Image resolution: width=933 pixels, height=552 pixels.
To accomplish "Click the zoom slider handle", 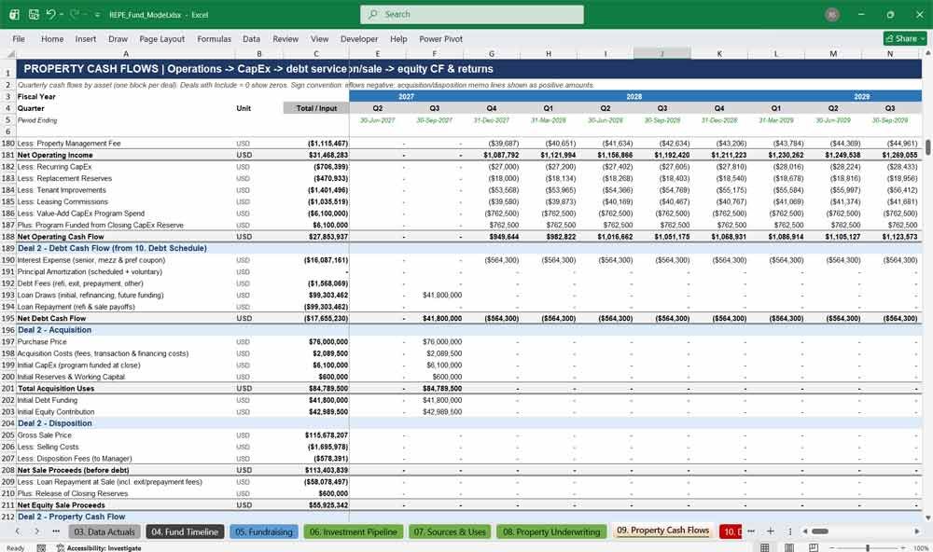I will coord(868,548).
